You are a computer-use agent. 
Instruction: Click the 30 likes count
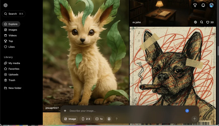click(212, 22)
